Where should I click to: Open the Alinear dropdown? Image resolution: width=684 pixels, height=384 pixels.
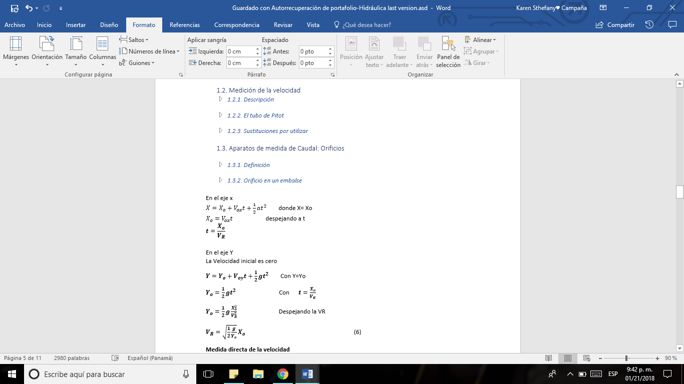click(x=480, y=39)
